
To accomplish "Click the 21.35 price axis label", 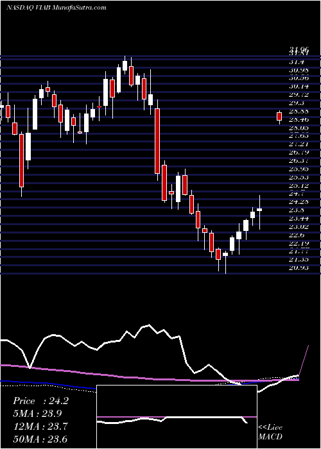I will tap(299, 260).
